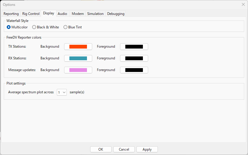Pick TX Stations orange background color
Image resolution: width=248 pixels, height=155 pixels.
coord(78,46)
